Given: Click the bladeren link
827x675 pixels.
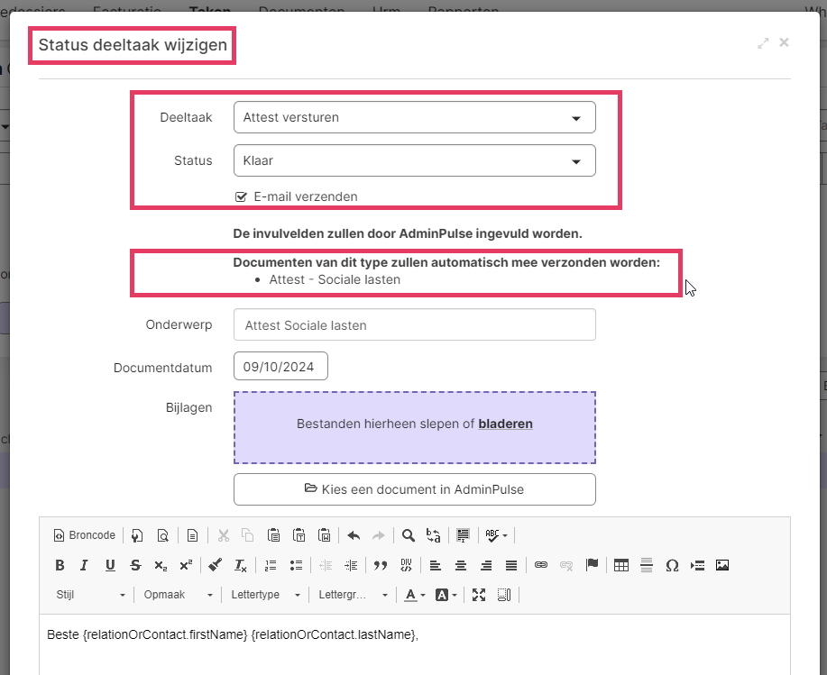Looking at the screenshot, I should (x=505, y=424).
